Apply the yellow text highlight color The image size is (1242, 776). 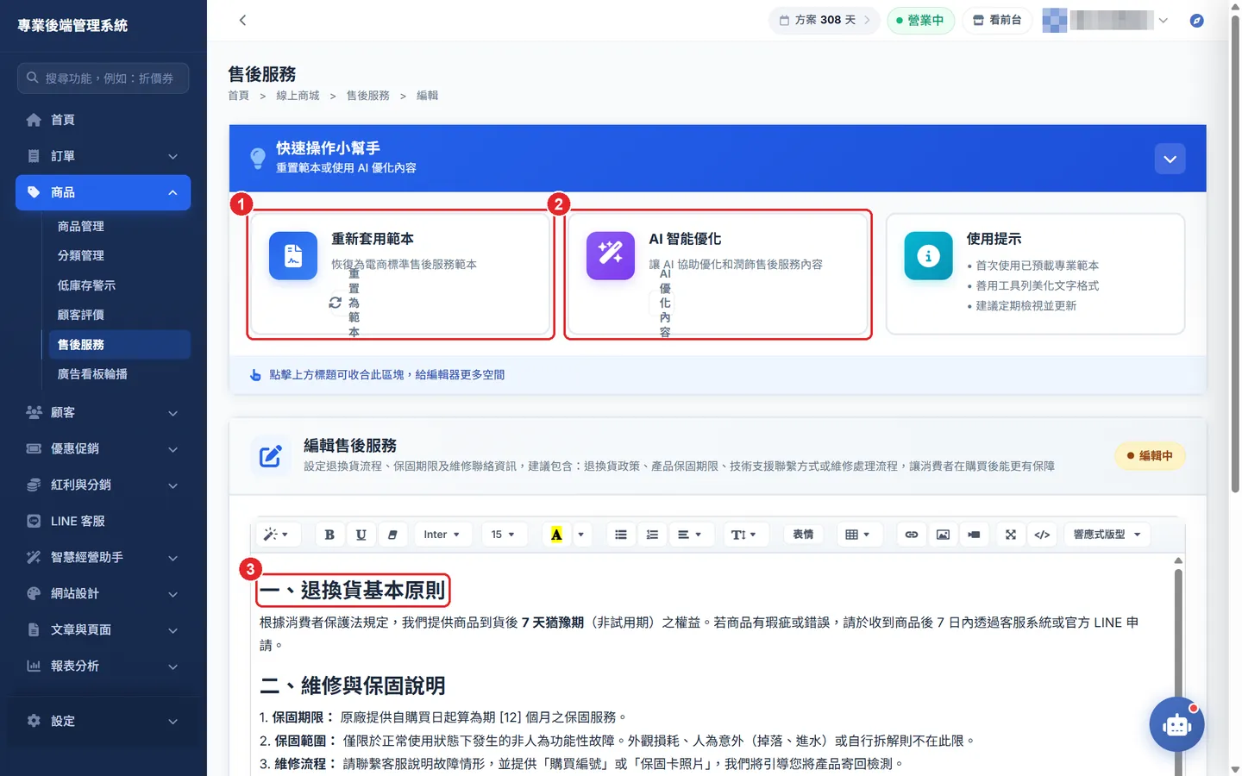tap(556, 535)
